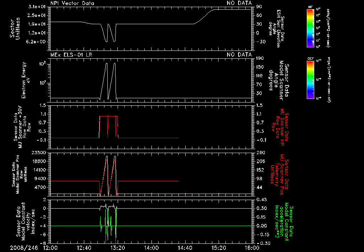
Task: Click the 15:20 time axis label
Action: (219, 248)
